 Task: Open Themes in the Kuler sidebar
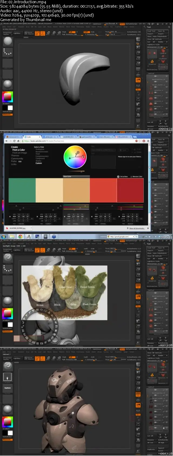[15, 156]
